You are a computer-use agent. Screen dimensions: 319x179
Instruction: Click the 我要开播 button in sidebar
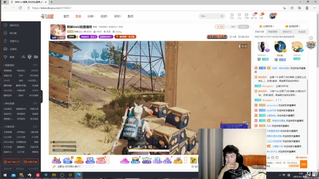30,162
